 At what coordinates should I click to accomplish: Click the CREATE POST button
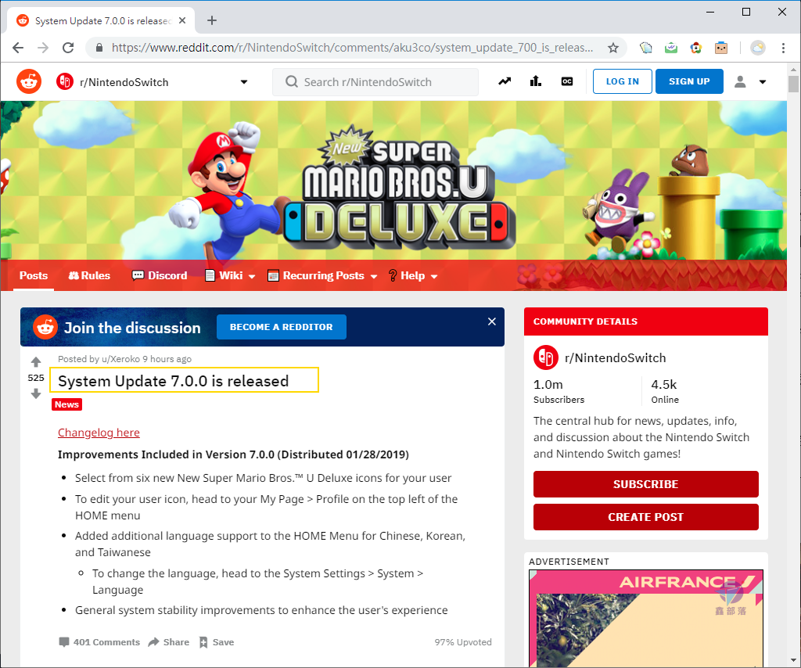(x=645, y=517)
